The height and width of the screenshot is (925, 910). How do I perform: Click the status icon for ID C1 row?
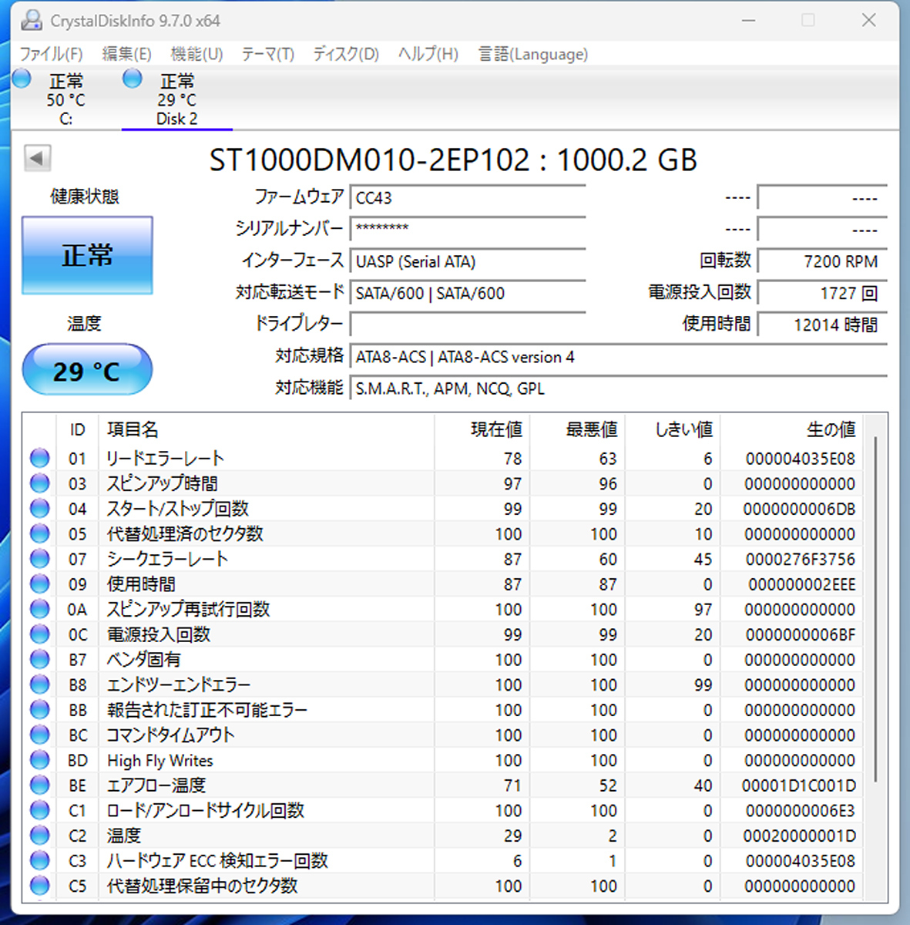tap(40, 810)
